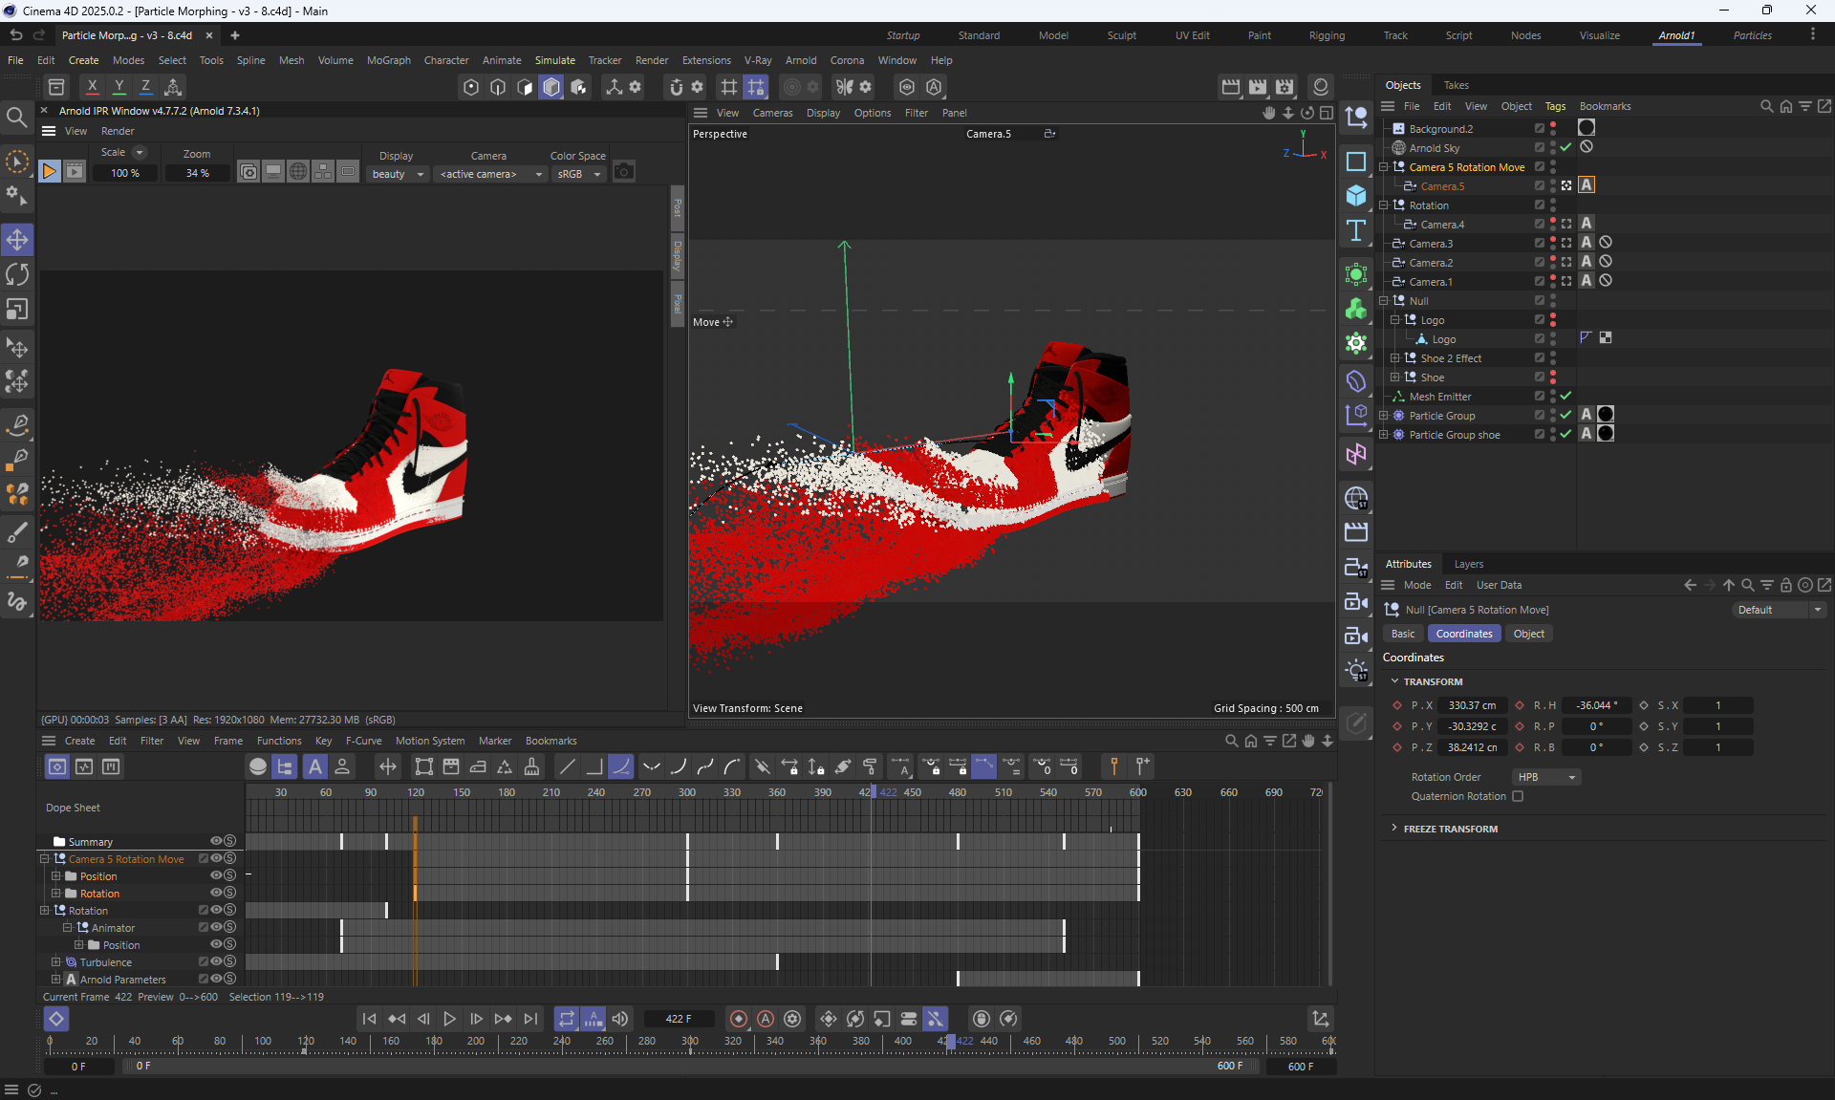
Task: Click the Arnold IPR snapshot camera icon
Action: (x=624, y=172)
